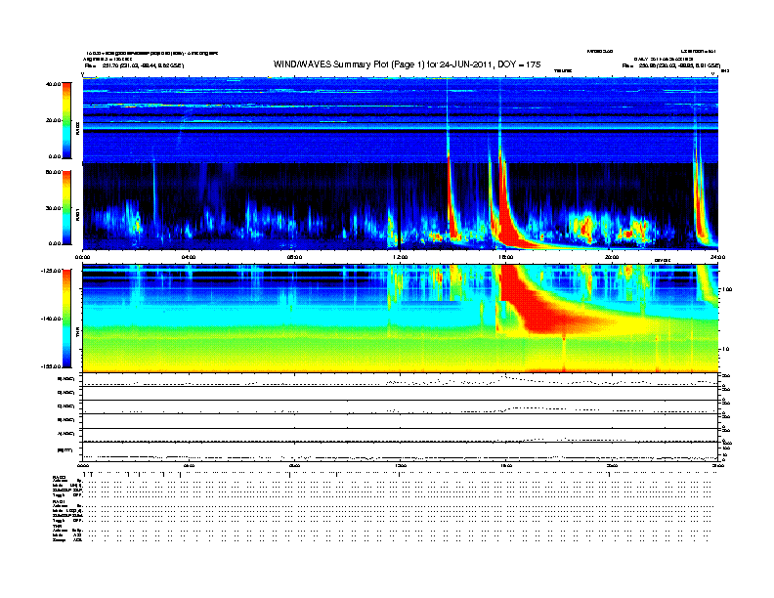The width and height of the screenshot is (774, 598).
Task: Select the -140.00 label on TNR scale
Action: pyautogui.click(x=52, y=319)
